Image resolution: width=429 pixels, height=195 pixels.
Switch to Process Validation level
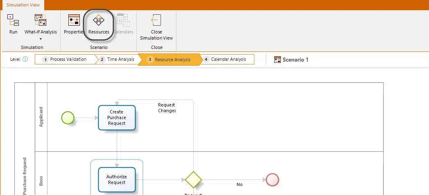(65, 59)
